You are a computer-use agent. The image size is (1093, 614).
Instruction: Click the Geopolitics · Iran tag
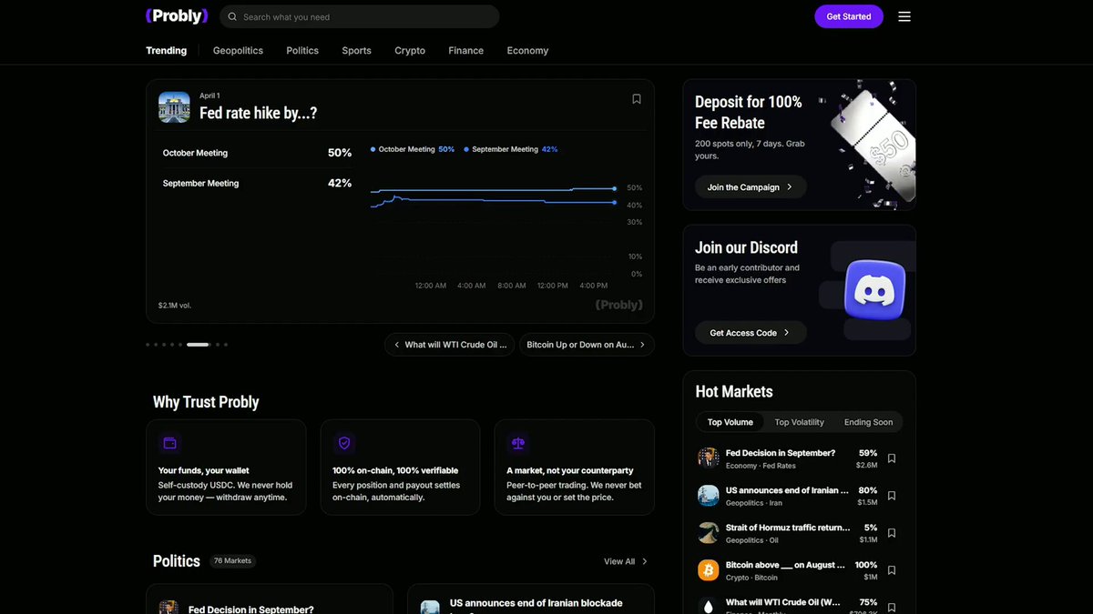754,503
